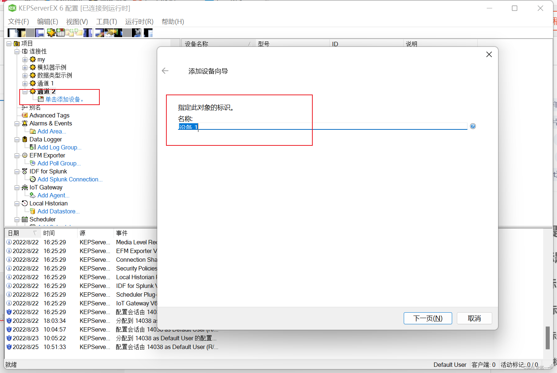Click the Data Logger icon
557x373 pixels.
pos(25,139)
